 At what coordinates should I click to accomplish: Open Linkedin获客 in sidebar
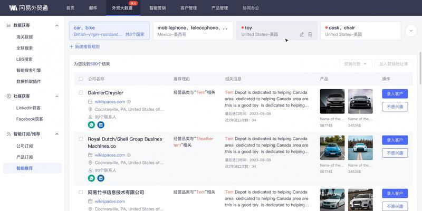(28, 108)
